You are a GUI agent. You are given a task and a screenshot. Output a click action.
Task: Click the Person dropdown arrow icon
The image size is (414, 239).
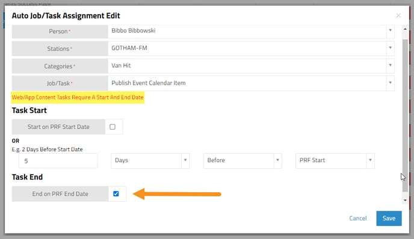click(391, 30)
